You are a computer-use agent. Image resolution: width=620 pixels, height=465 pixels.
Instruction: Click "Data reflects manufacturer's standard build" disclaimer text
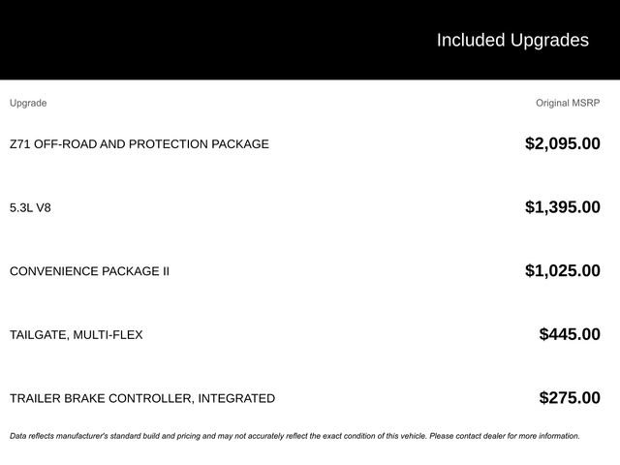click(107, 436)
